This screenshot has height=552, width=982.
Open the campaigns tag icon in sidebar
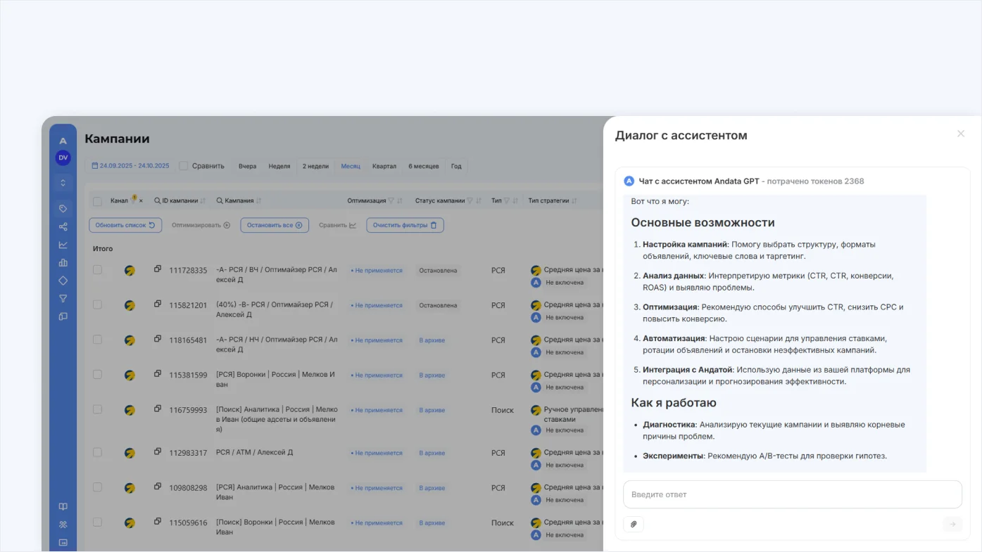tap(63, 209)
